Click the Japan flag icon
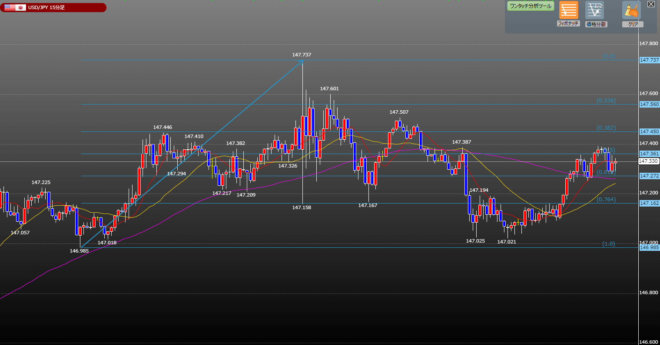The image size is (660, 345). pos(20,7)
